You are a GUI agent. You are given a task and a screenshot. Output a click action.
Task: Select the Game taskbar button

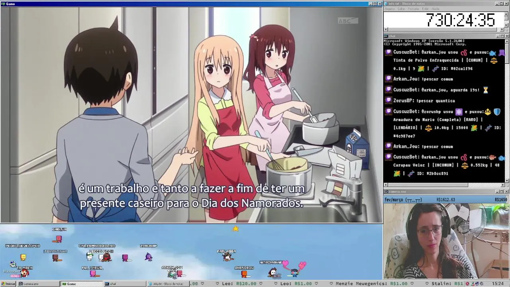pos(82,284)
